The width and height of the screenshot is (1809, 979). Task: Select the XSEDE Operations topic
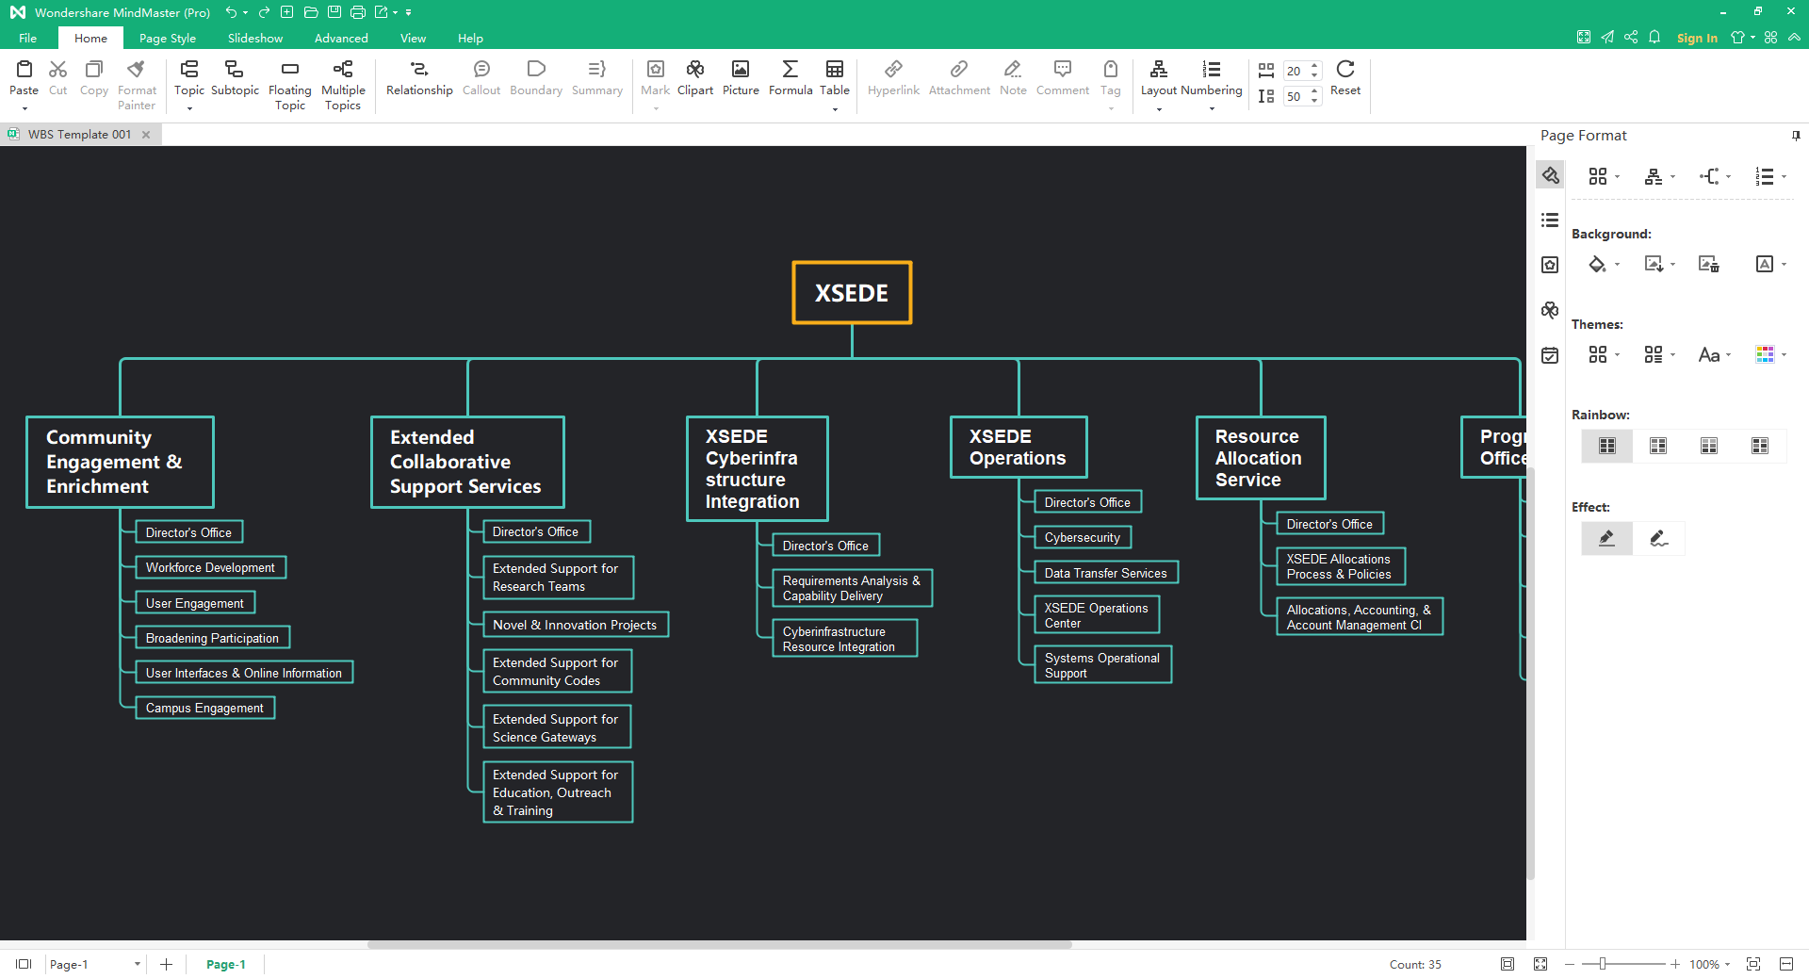point(1019,447)
